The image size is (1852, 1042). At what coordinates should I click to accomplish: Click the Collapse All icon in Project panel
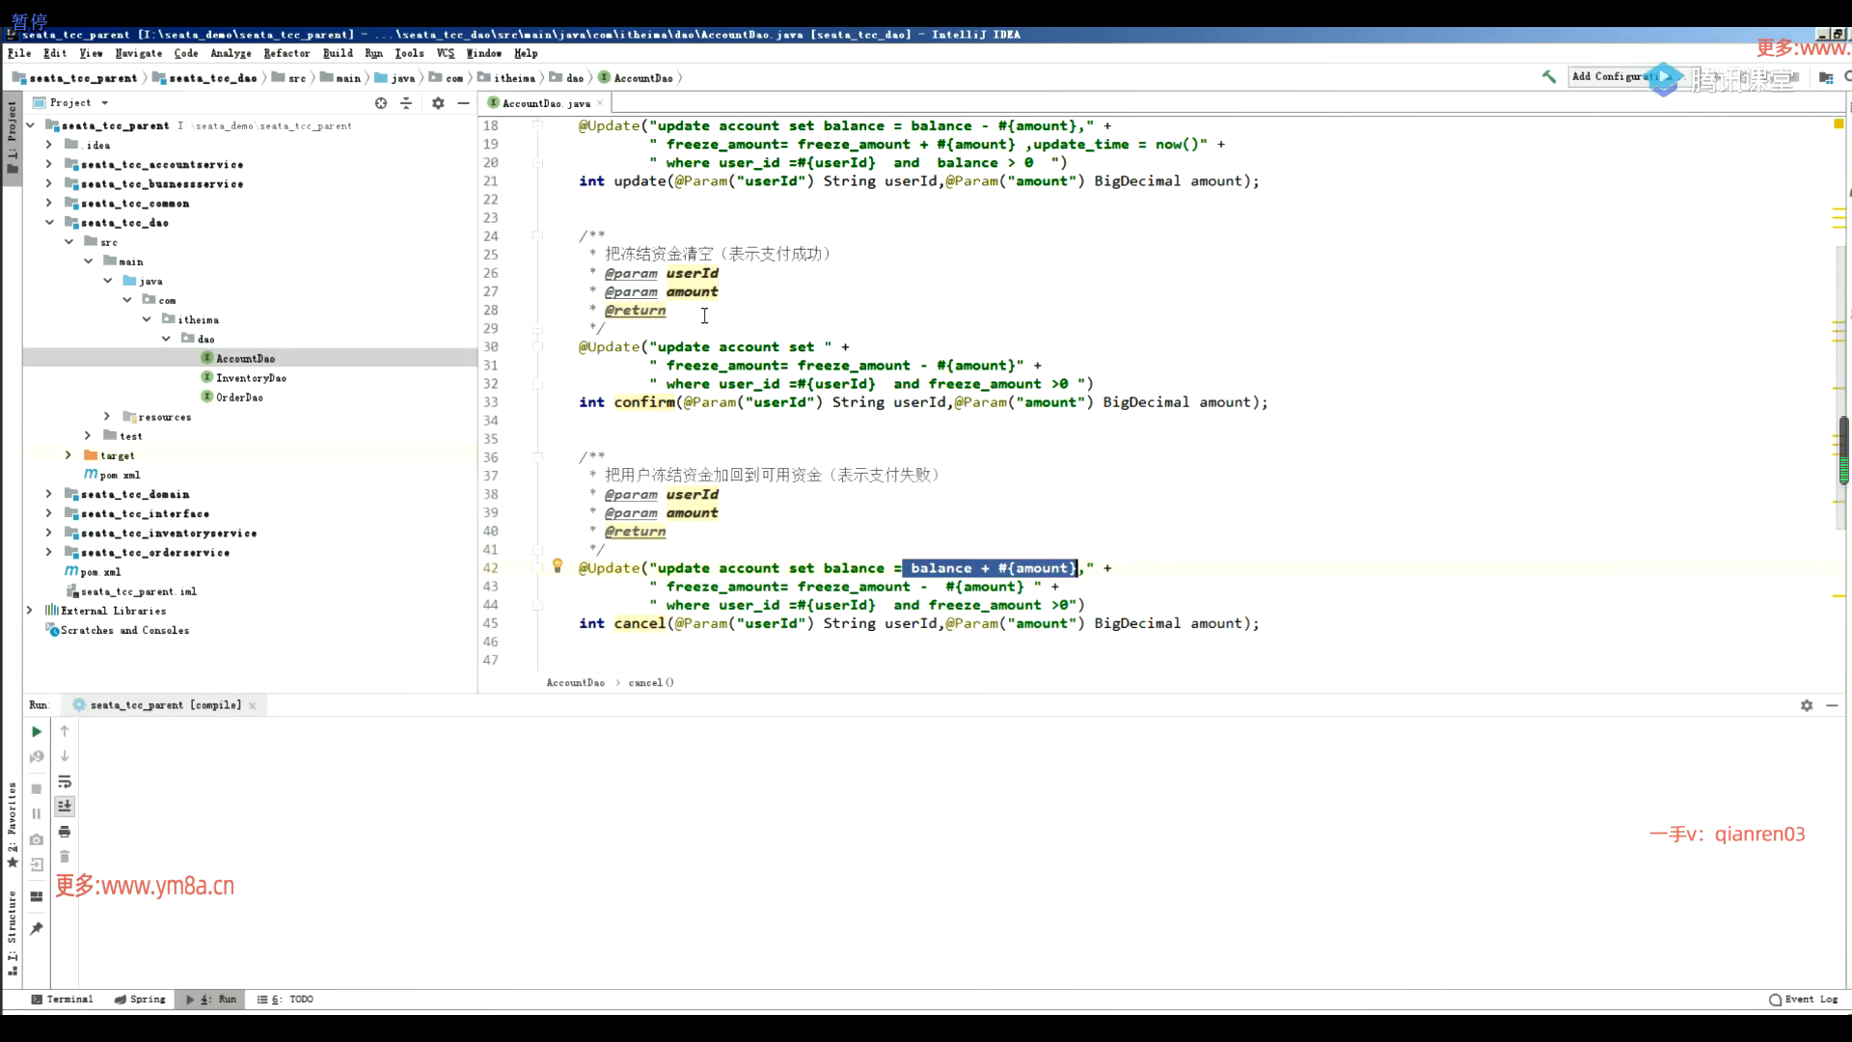(406, 103)
